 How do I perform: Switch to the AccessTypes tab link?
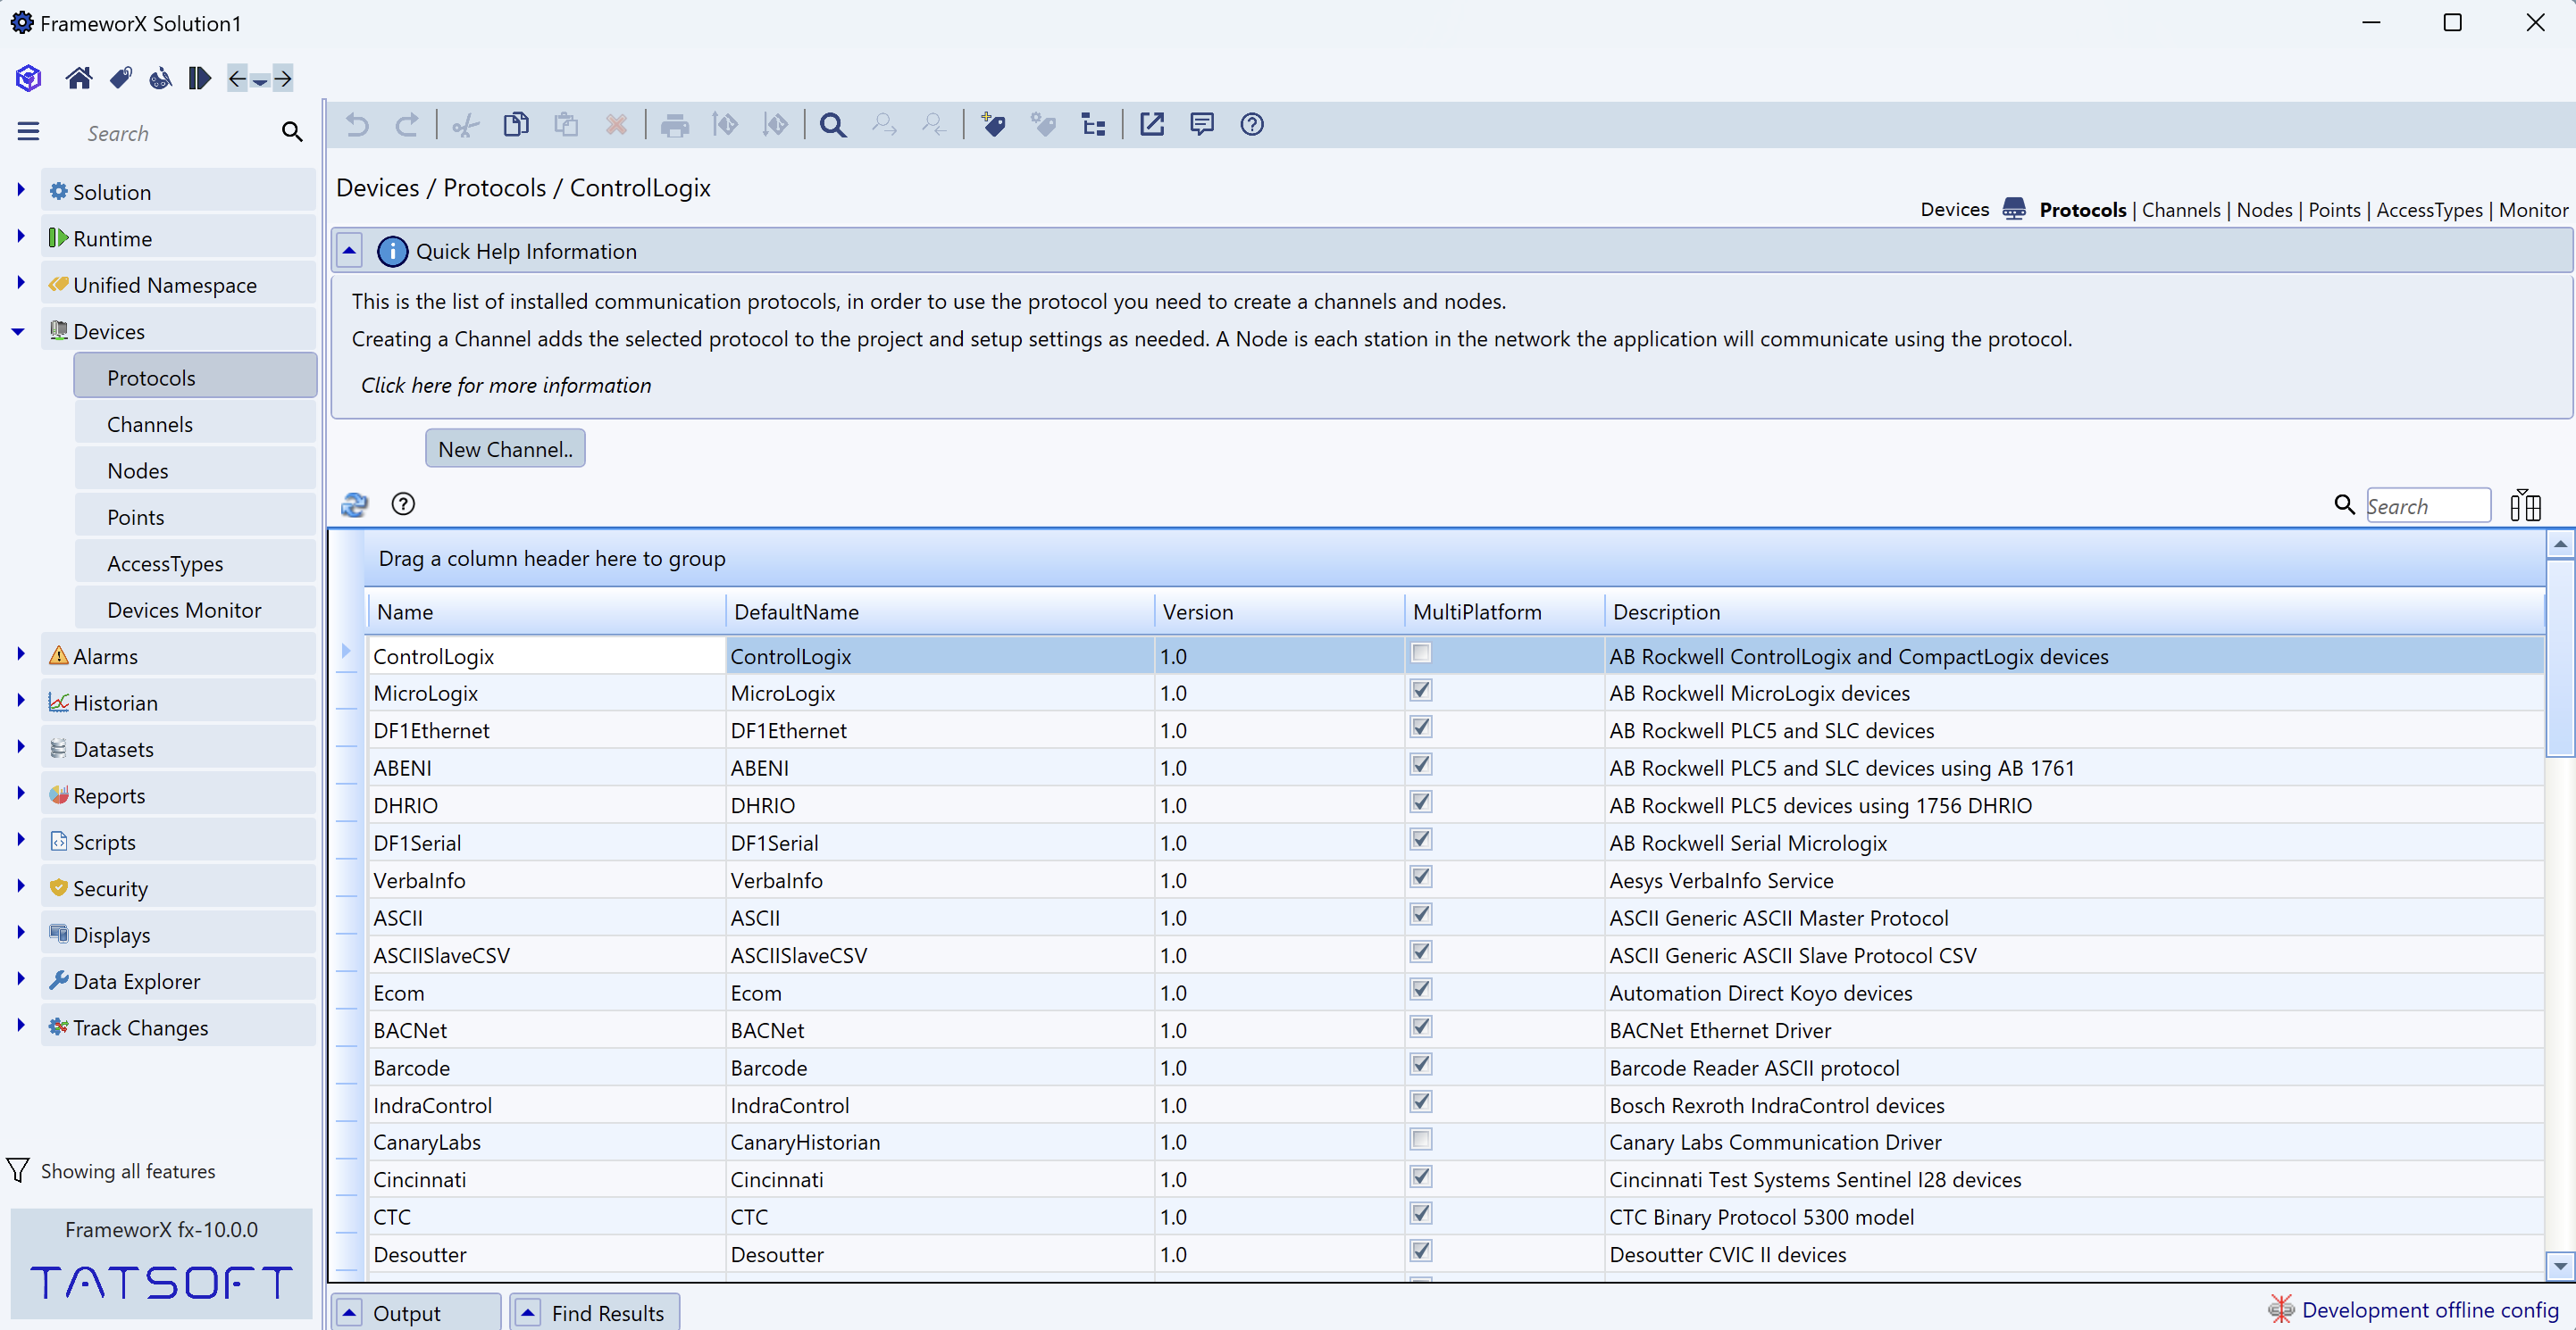click(2429, 210)
